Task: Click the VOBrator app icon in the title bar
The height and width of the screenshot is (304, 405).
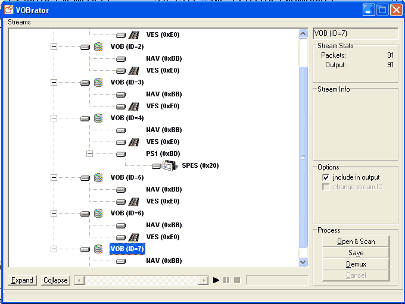Action: 9,10
